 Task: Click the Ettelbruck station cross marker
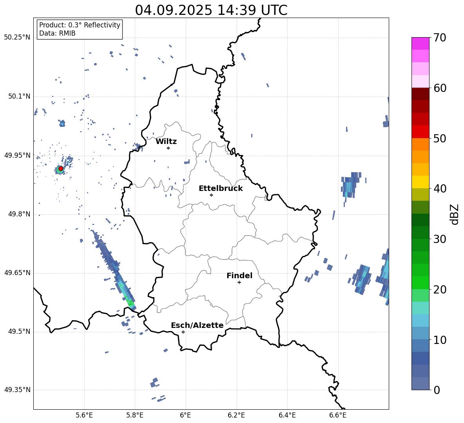211,195
